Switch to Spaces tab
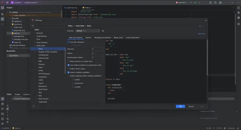 tap(88, 38)
